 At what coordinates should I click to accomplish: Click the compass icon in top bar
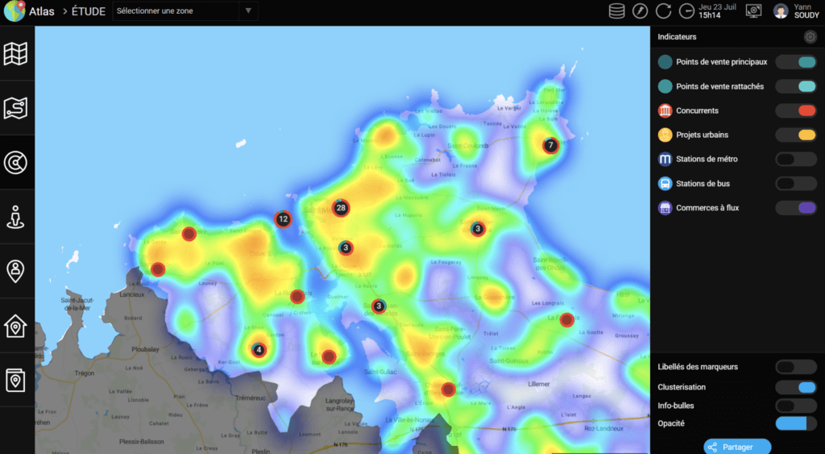(x=640, y=10)
